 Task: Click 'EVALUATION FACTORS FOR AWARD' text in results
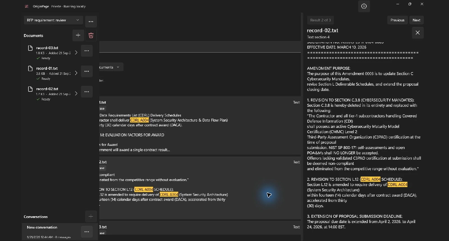(x=135, y=135)
